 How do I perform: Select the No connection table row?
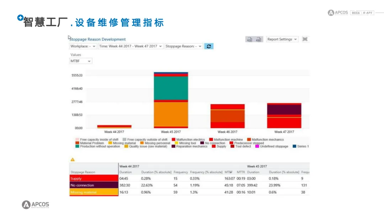pyautogui.click(x=189, y=185)
